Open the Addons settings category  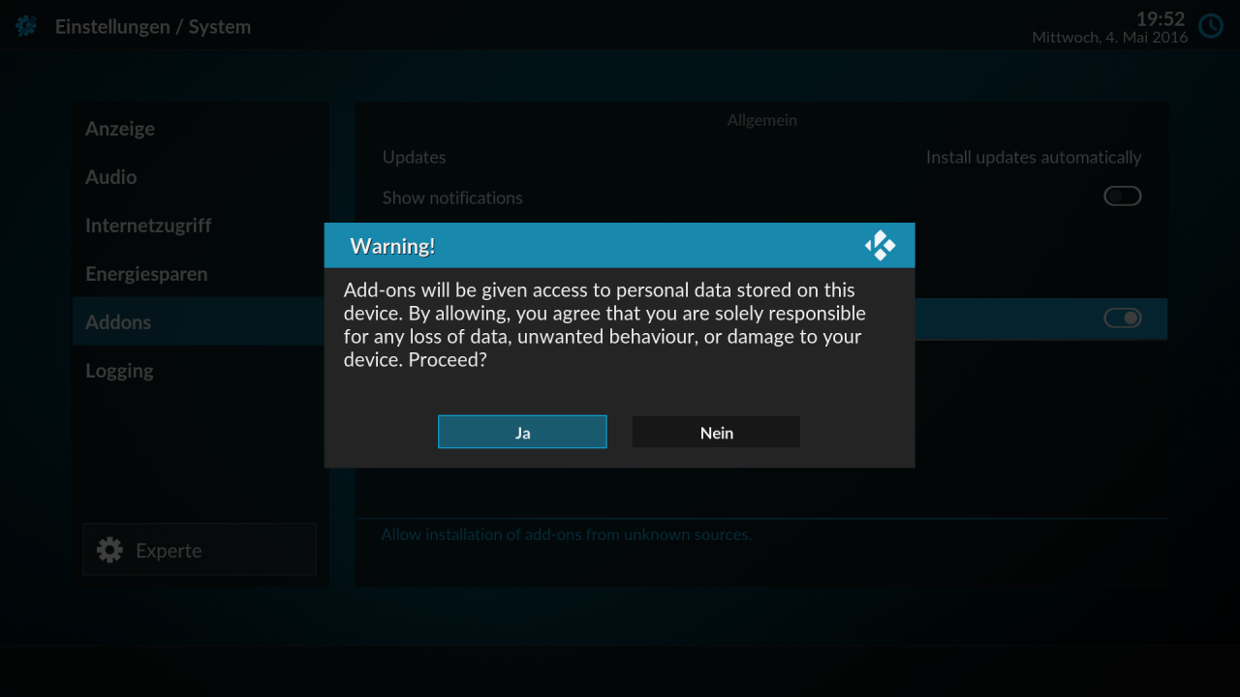(x=118, y=321)
